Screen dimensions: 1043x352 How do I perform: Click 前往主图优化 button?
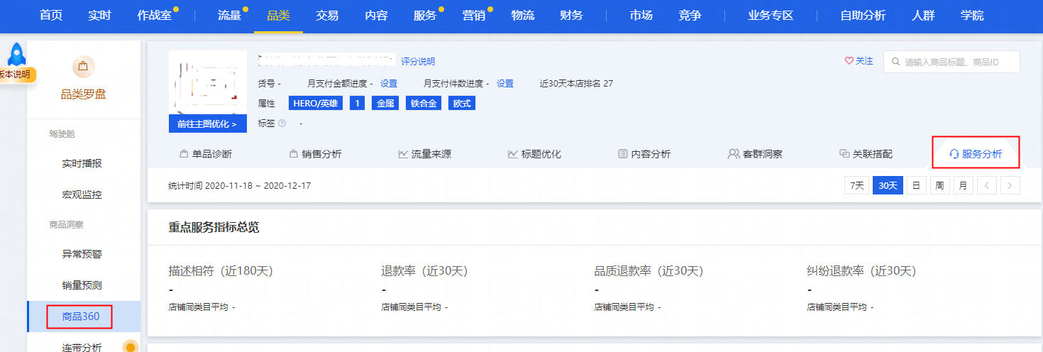coord(207,123)
